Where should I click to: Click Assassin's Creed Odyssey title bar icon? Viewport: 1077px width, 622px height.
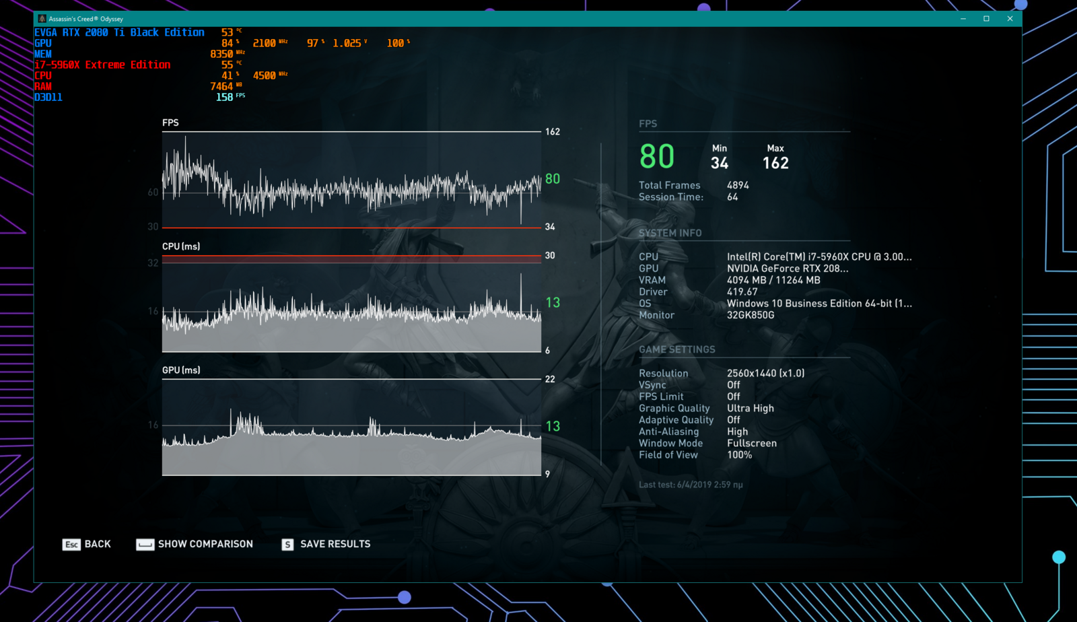(42, 19)
